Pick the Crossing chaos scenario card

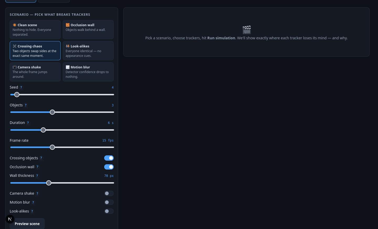click(x=35, y=51)
